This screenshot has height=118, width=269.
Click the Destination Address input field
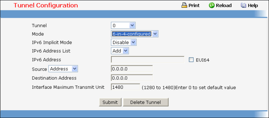(x=132, y=78)
